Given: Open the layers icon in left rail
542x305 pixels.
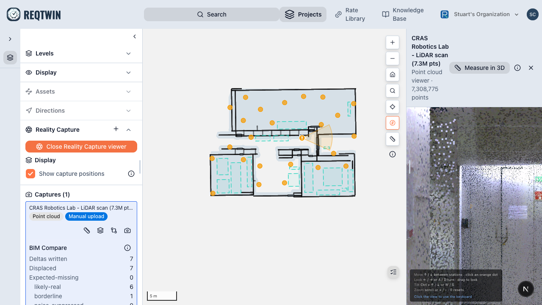Looking at the screenshot, I should (x=10, y=58).
